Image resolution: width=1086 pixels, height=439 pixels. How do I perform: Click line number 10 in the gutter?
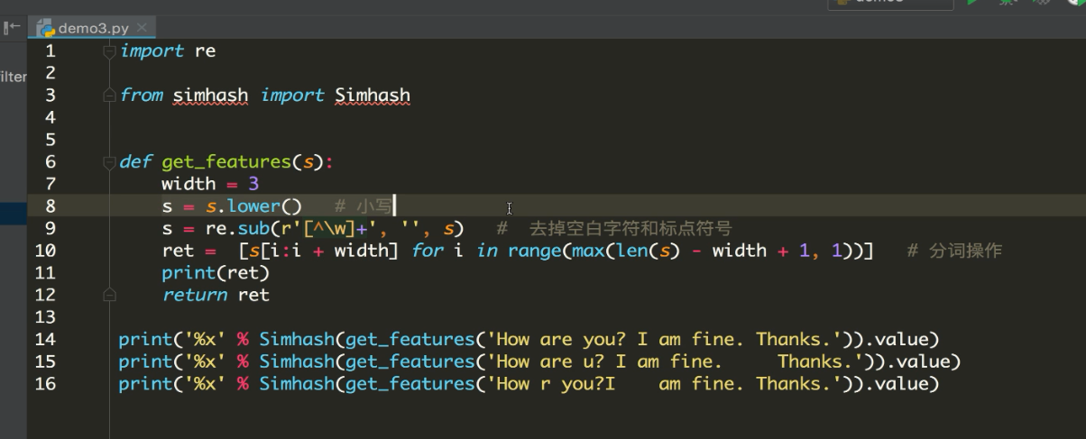click(x=46, y=251)
